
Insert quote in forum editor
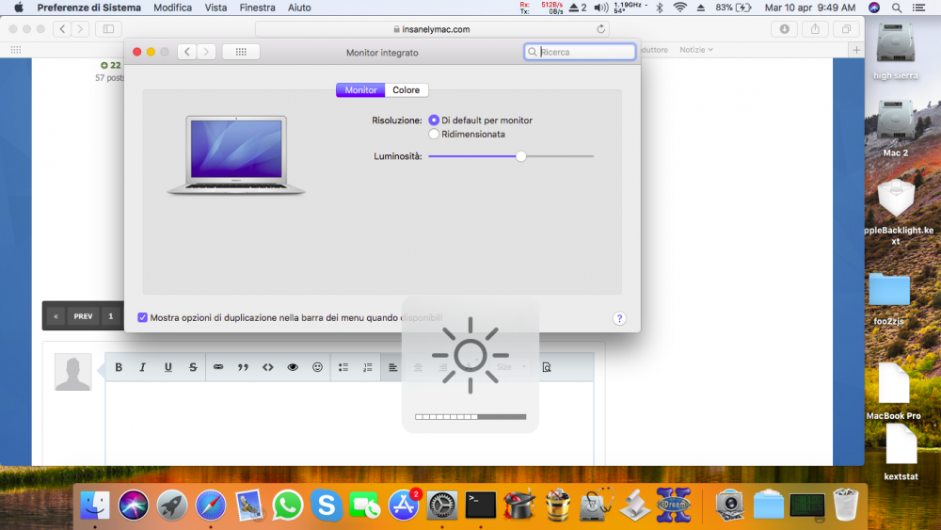243,367
